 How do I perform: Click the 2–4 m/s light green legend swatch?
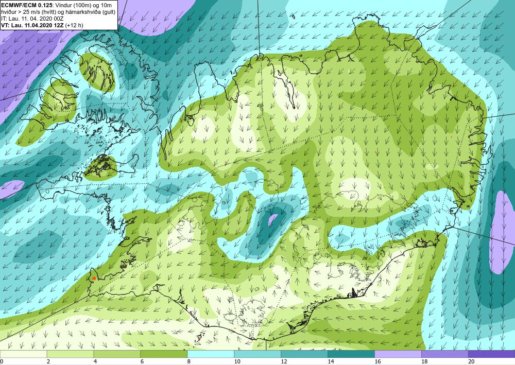coord(70,354)
